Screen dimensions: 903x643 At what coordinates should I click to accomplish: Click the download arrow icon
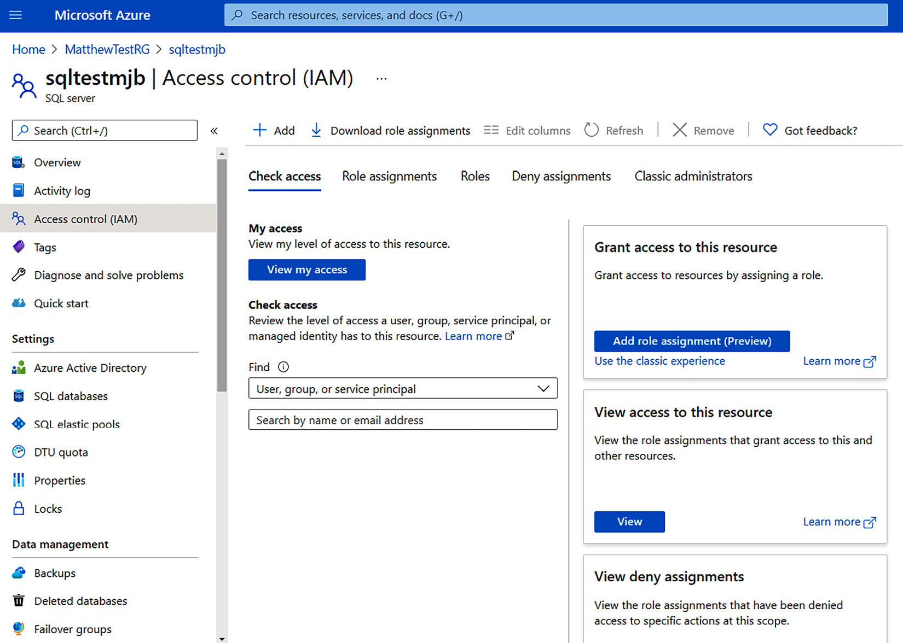click(316, 130)
